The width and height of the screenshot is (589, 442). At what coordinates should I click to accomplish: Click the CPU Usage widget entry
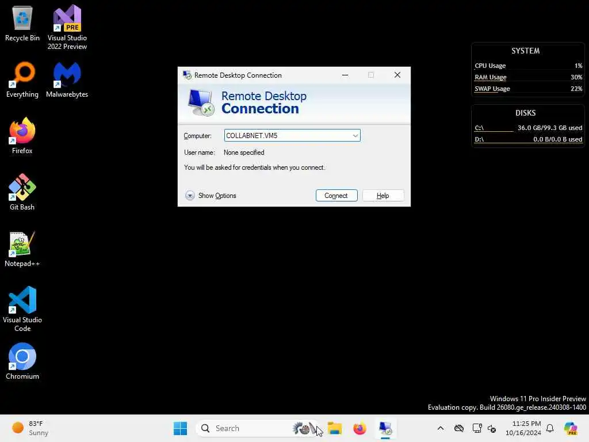[x=528, y=66]
